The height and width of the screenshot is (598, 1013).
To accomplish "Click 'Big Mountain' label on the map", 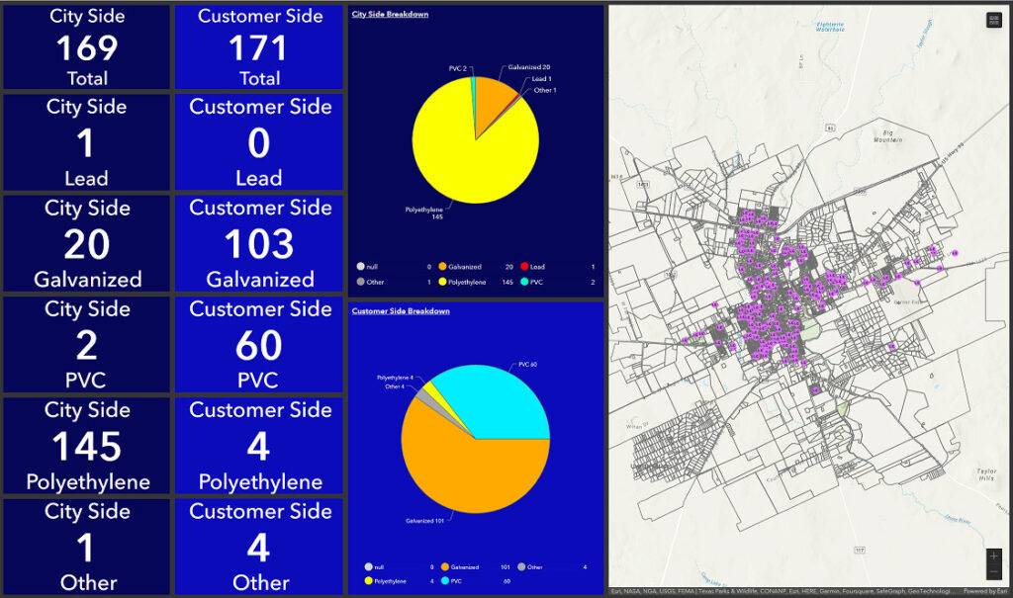I will [887, 137].
